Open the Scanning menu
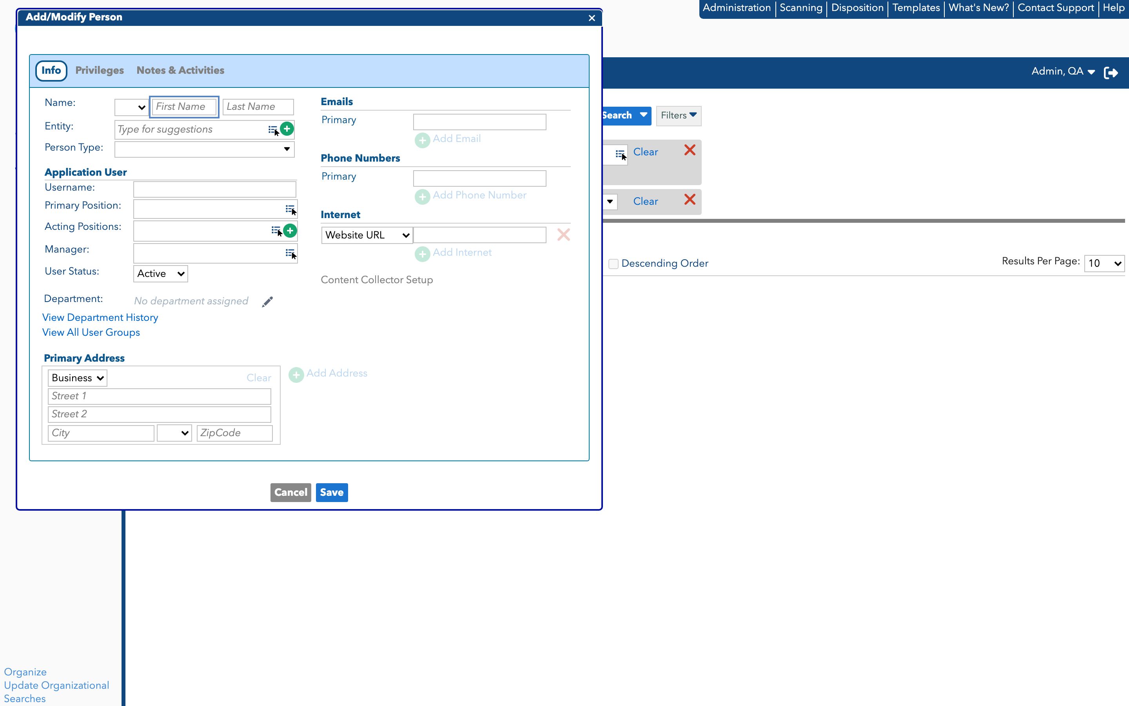 coord(801,8)
